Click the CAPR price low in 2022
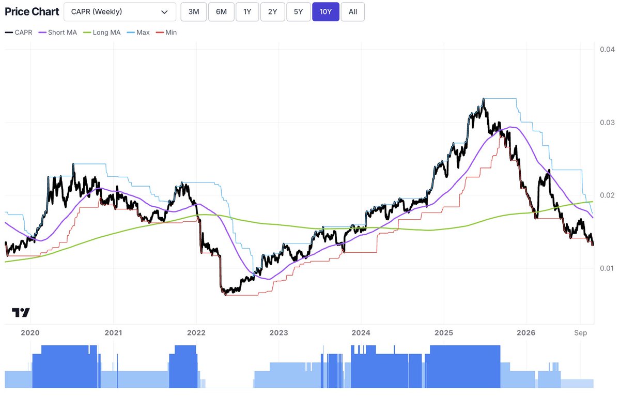Screen dimensions: 620x396 (x=225, y=294)
